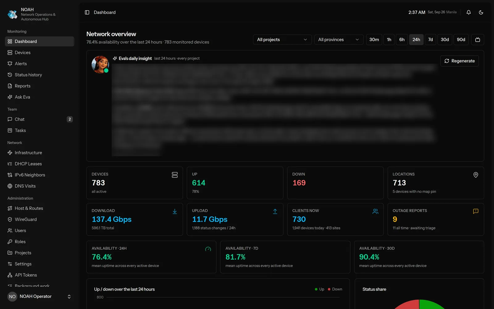The width and height of the screenshot is (494, 309).
Task: Click the Regenerate insight button
Action: point(459,61)
